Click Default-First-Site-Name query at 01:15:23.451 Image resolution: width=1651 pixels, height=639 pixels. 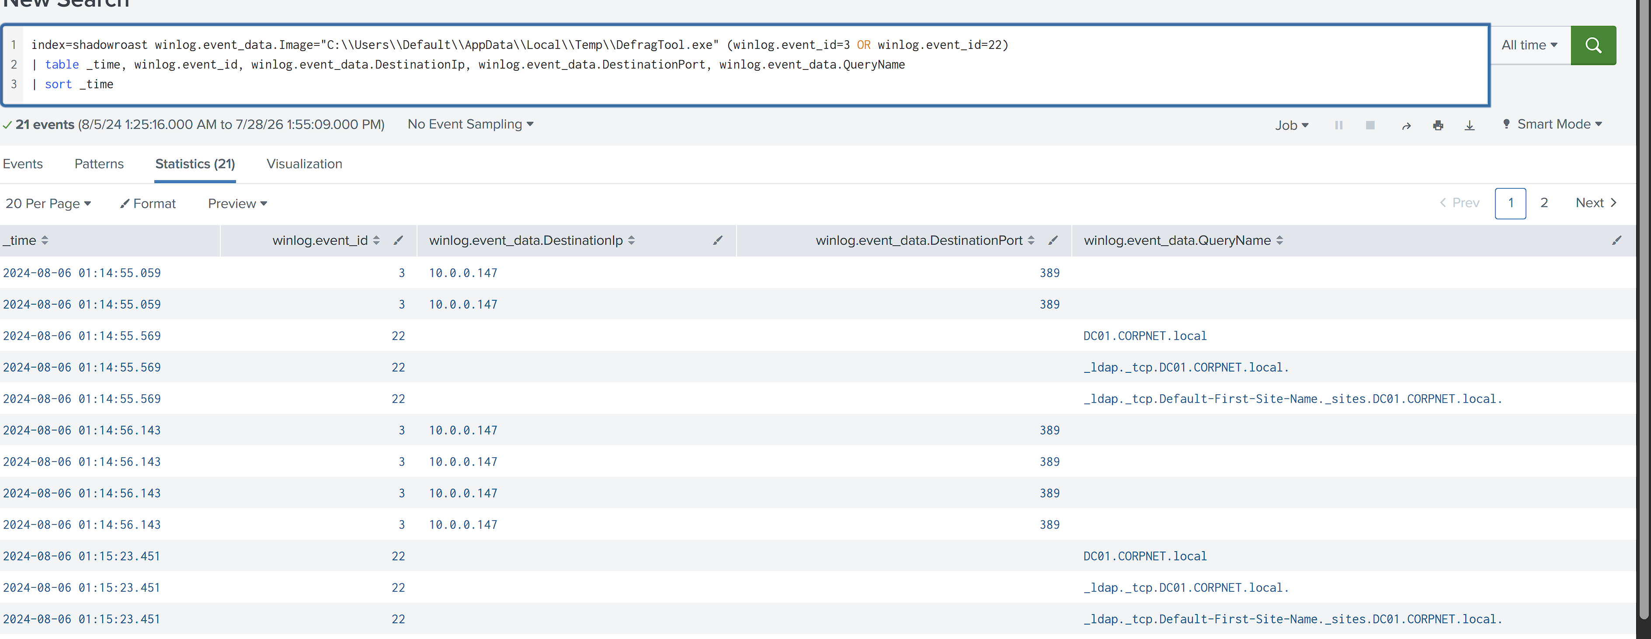coord(1293,619)
